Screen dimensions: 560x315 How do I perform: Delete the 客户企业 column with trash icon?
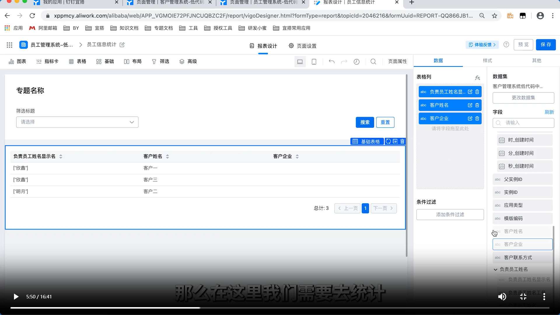[x=477, y=118]
